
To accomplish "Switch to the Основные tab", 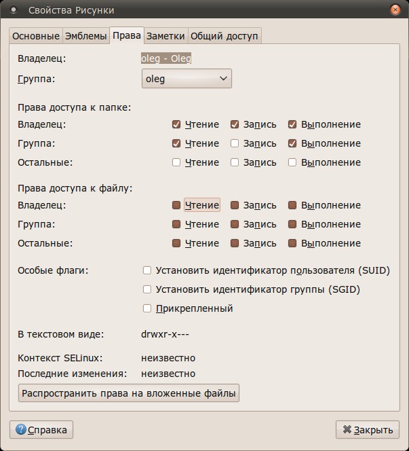I will (36, 36).
